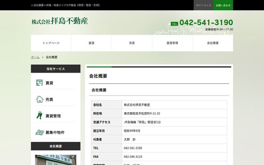Follow the ホーム breadcrumb link

click(35, 57)
